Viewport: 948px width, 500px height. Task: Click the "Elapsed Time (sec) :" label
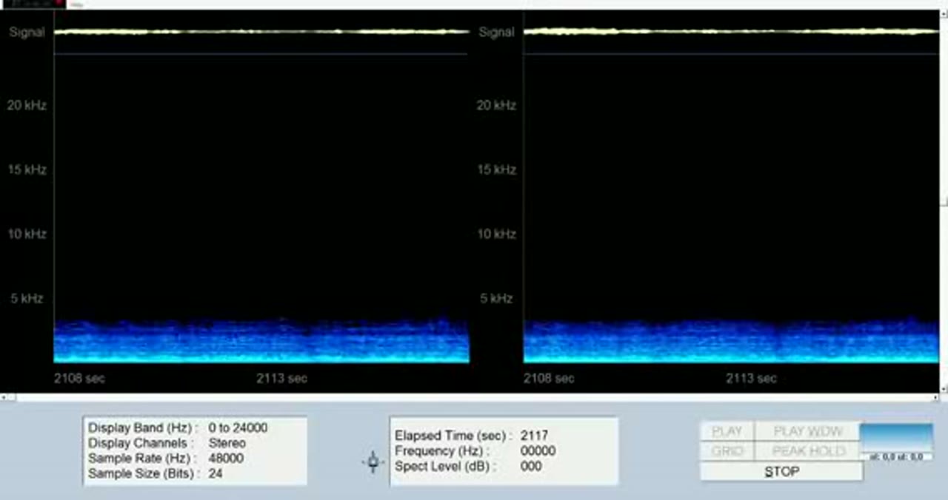[453, 436]
